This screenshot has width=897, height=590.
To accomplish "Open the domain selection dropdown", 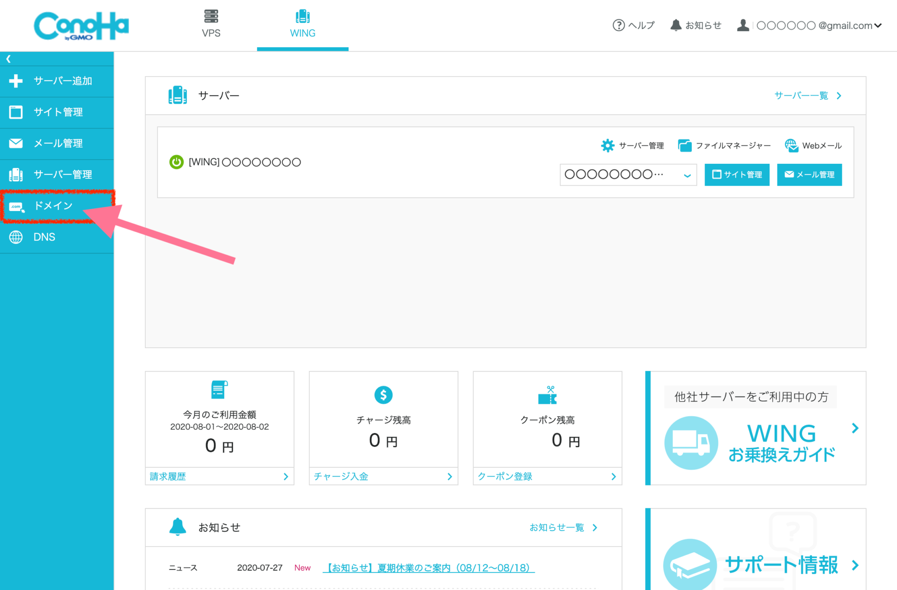I will [628, 175].
